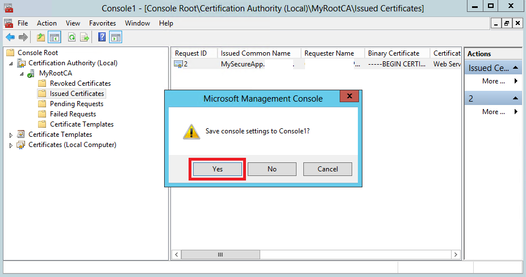Click the Web Serv template cell
This screenshot has width=526, height=277.
(447, 64)
